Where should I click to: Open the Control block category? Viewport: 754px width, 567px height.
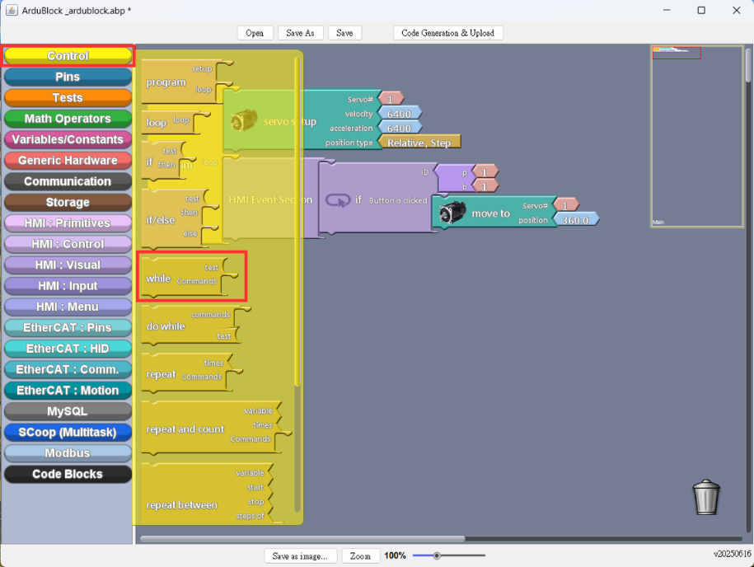tap(68, 56)
